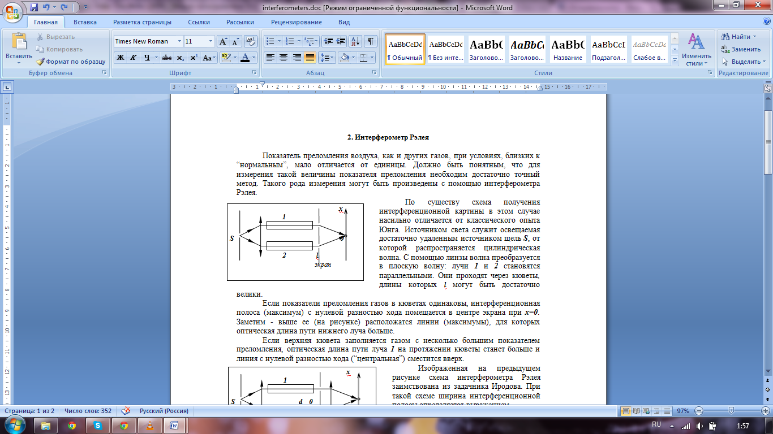The height and width of the screenshot is (434, 773).
Task: Redo action in quick access toolbar
Action: (x=65, y=8)
